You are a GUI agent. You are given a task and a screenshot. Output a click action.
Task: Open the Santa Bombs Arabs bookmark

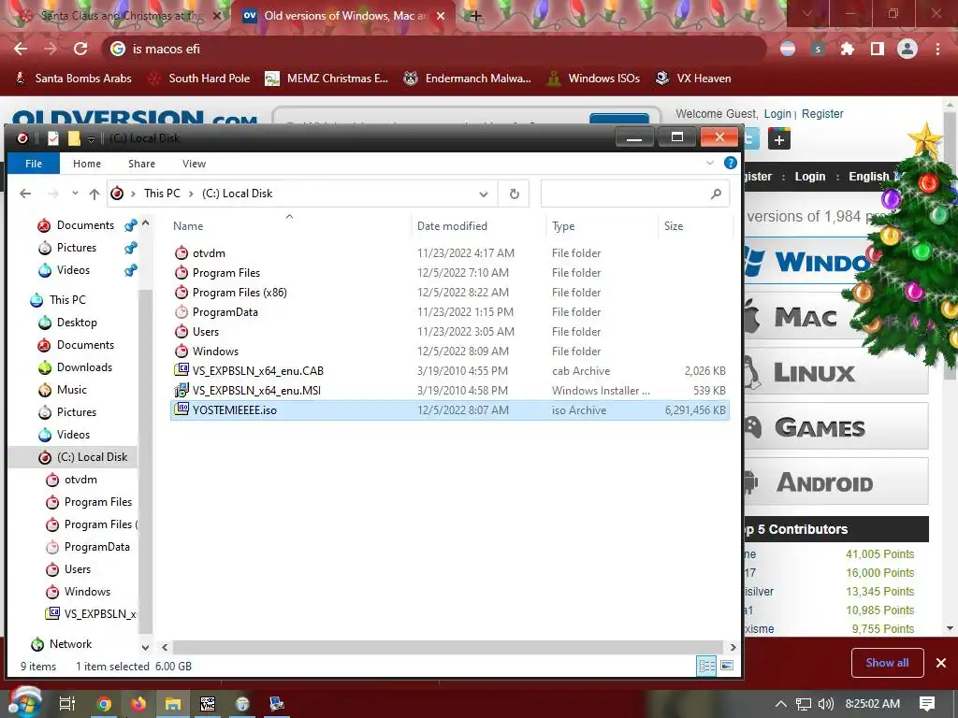pyautogui.click(x=73, y=79)
